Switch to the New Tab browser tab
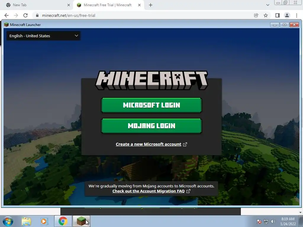Image resolution: width=303 pixels, height=227 pixels. tap(37, 5)
